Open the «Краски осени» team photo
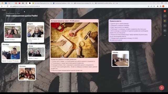Screen dimensions: 168x94 [13, 32]
